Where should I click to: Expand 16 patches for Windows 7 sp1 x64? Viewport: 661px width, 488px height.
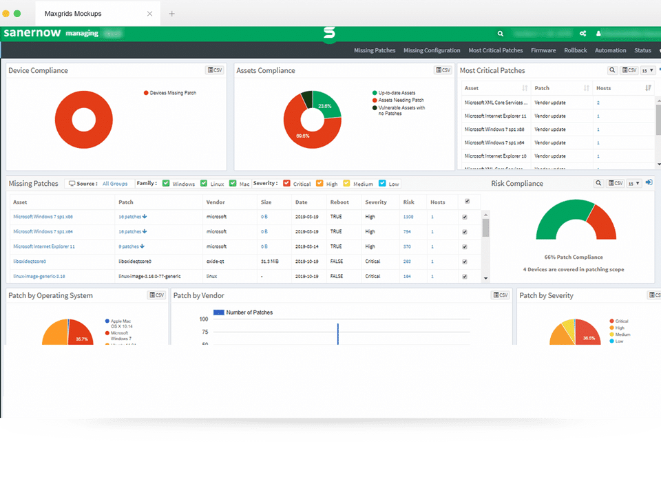(x=132, y=231)
